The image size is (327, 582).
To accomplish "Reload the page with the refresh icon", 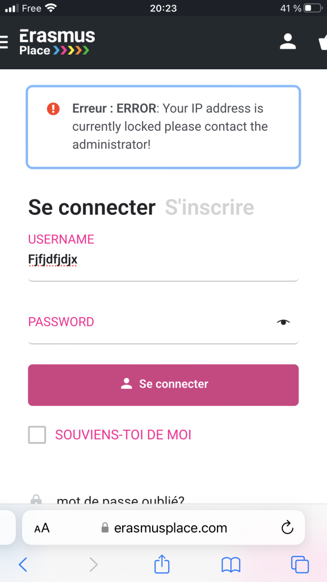I will pos(287,527).
